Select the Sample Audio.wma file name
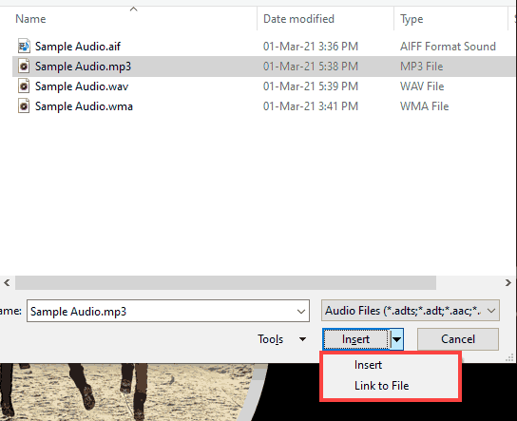Screen dimensions: 517x421 (84, 106)
